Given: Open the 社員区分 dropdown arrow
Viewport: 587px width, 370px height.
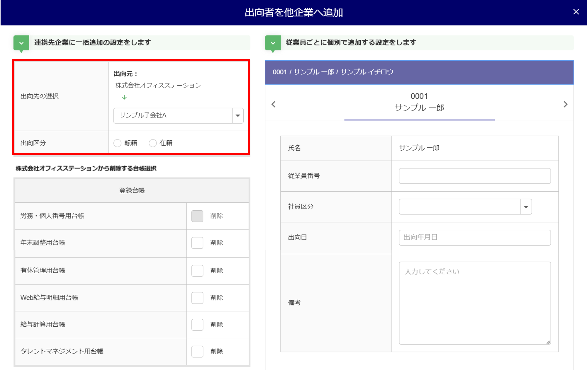Looking at the screenshot, I should point(526,207).
